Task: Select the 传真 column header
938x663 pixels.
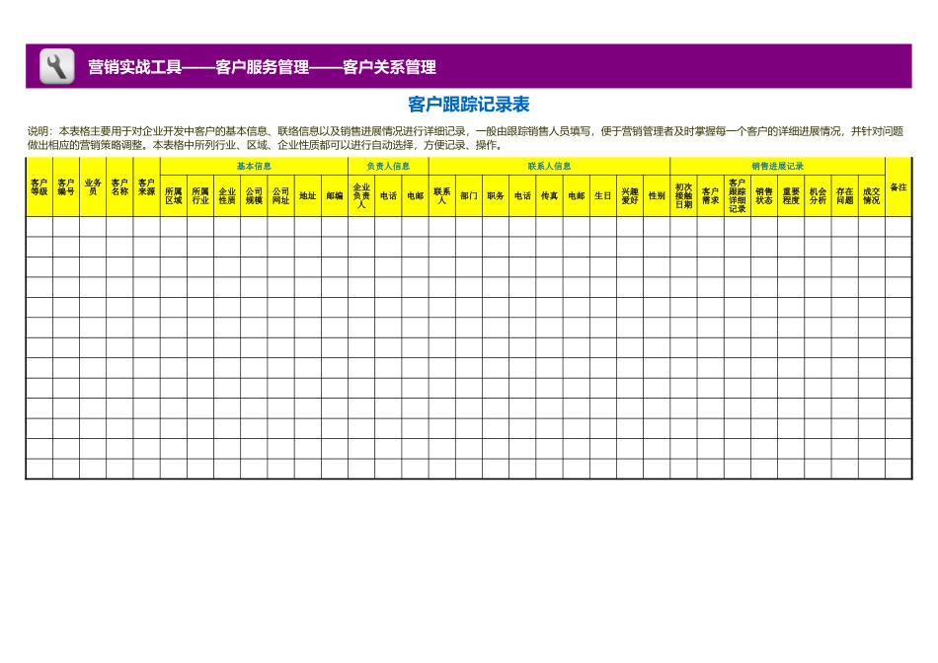Action: click(x=549, y=195)
